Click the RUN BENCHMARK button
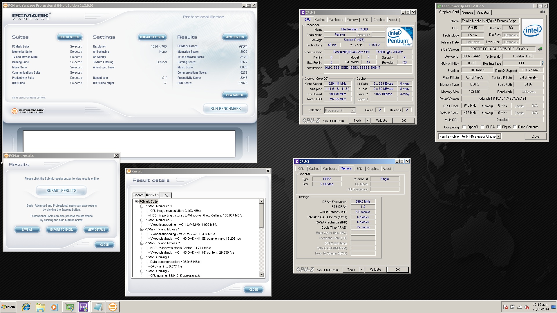Viewport: 557px width, 313px height. click(225, 109)
